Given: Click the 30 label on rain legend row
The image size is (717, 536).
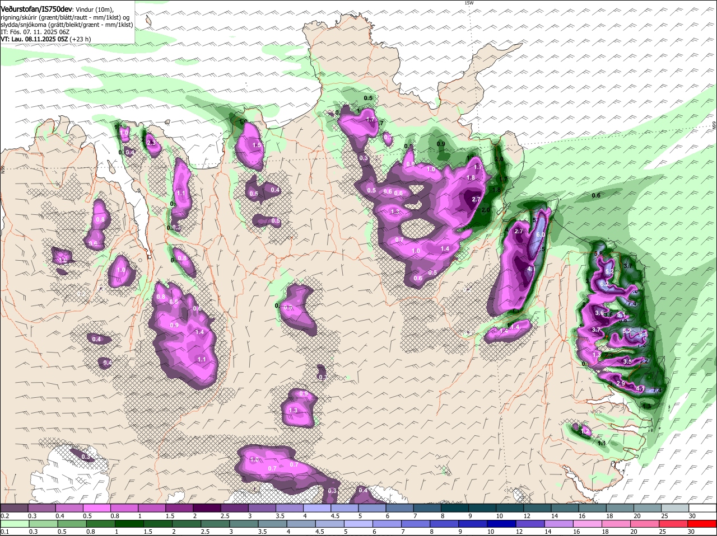Looking at the screenshot, I should [691, 532].
